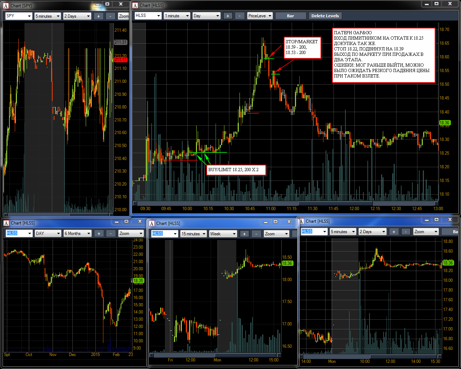This screenshot has height=369, width=461.
Task: Open the HLSS symbol field in the DAY 6 Months chart
Action: 19,233
